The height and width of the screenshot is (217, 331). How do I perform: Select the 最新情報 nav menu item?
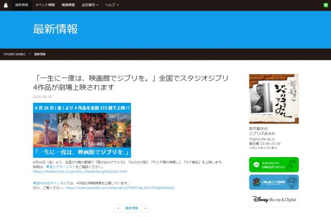[22, 5]
